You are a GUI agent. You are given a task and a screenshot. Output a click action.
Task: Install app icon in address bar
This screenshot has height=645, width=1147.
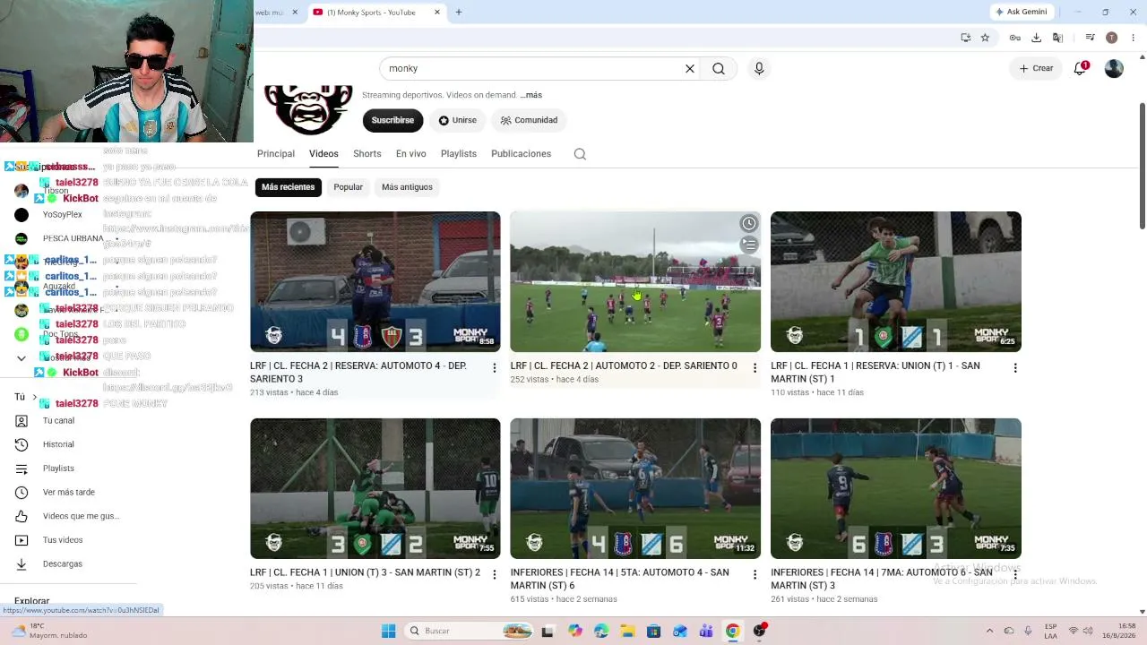click(x=965, y=38)
